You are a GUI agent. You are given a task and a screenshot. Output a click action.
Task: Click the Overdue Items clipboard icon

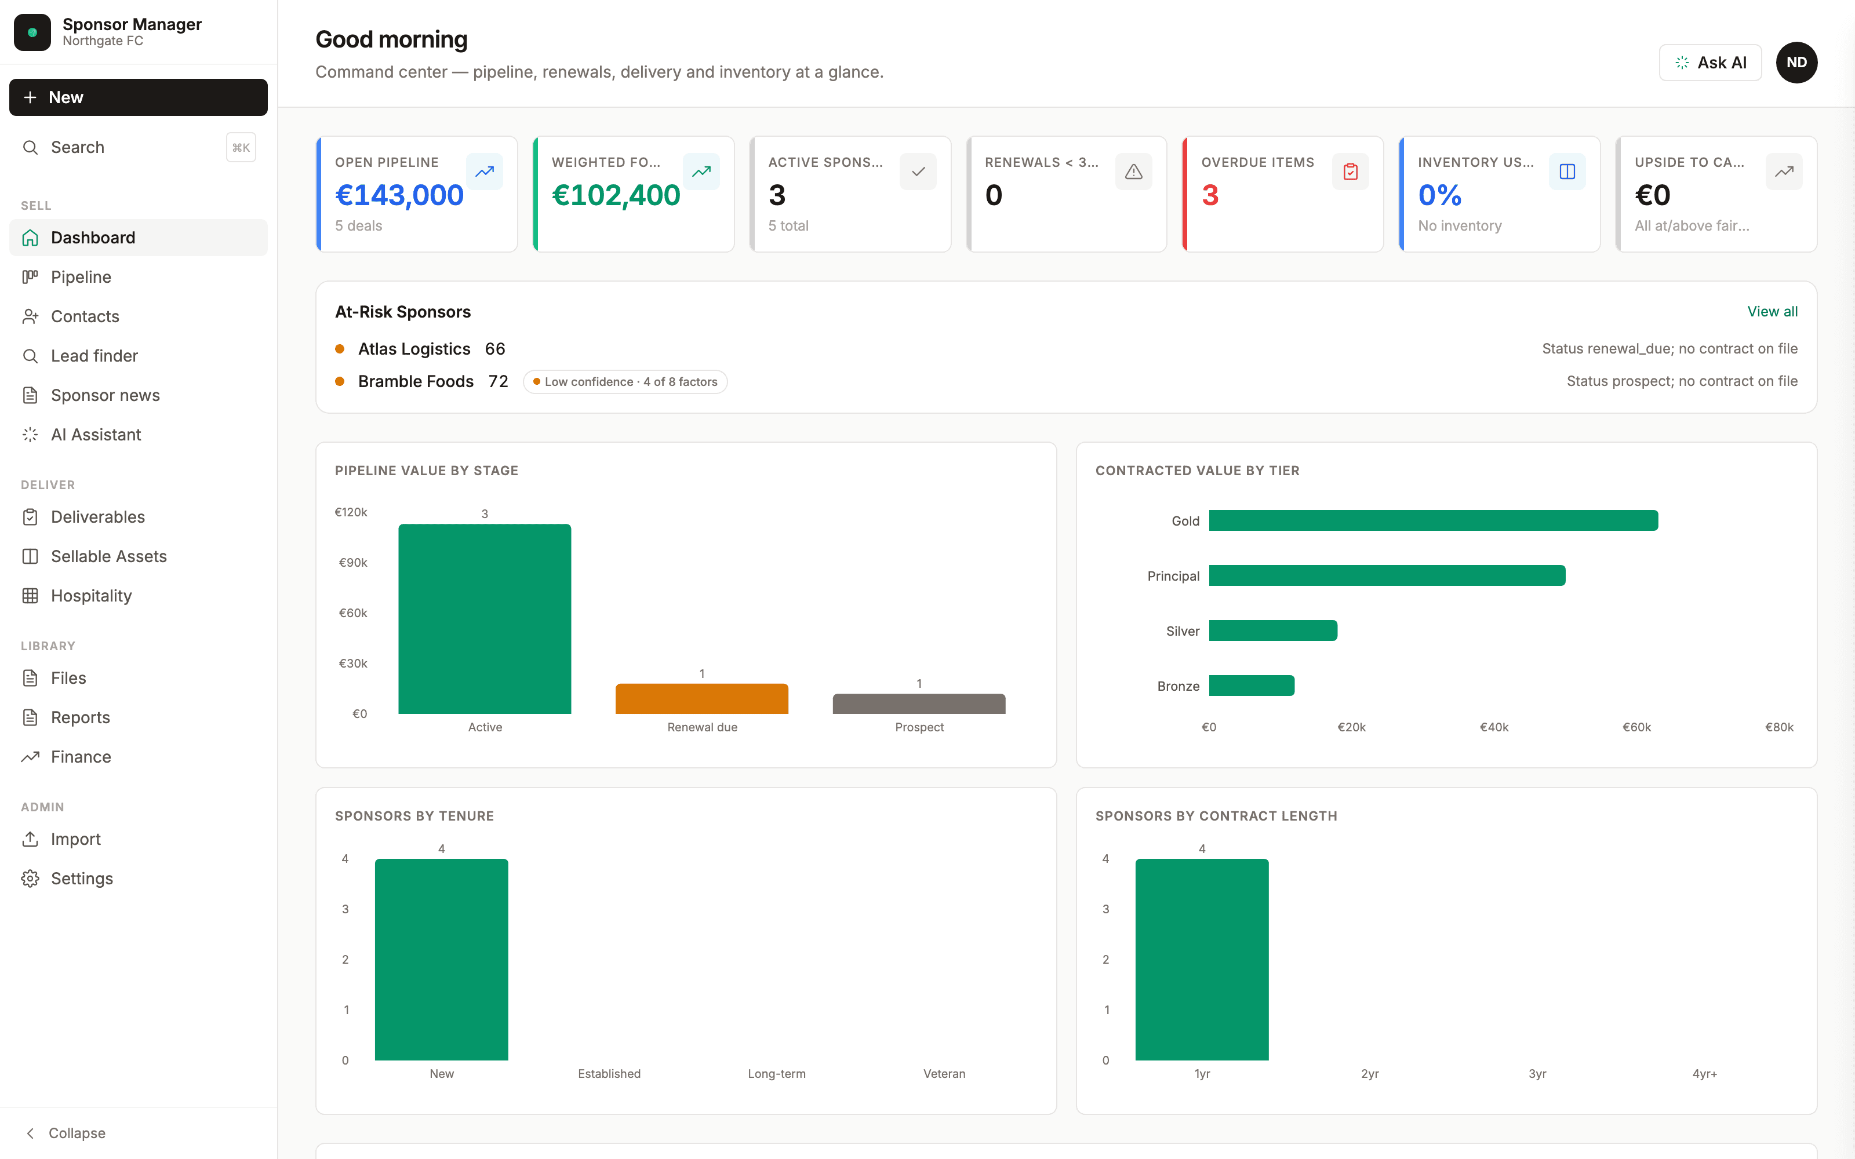[1351, 172]
